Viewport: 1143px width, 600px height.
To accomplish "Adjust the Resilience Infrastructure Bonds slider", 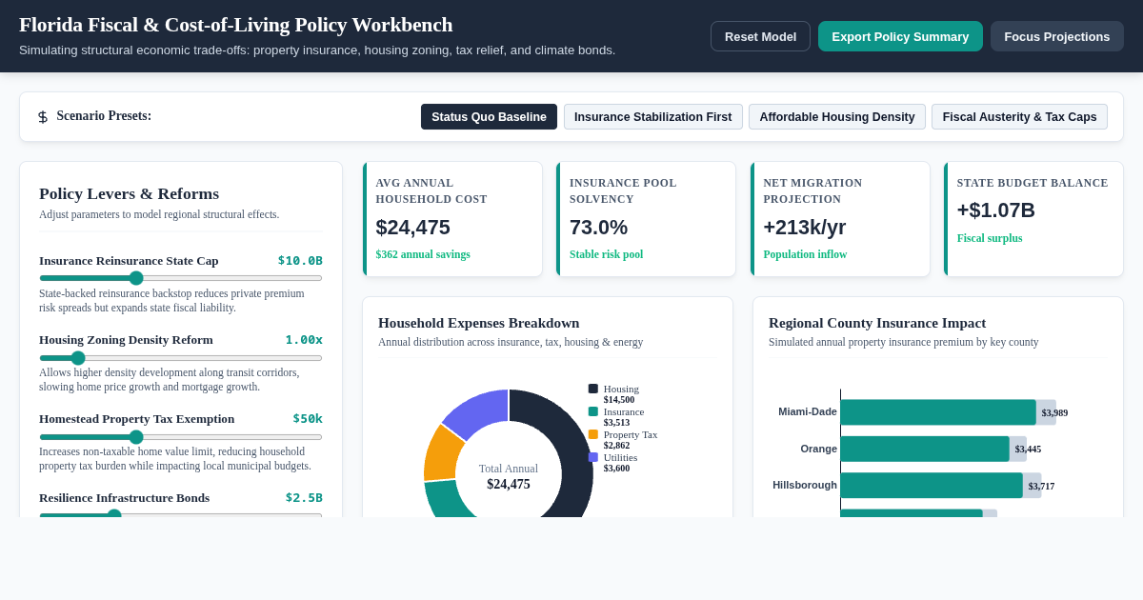I will click(181, 514).
